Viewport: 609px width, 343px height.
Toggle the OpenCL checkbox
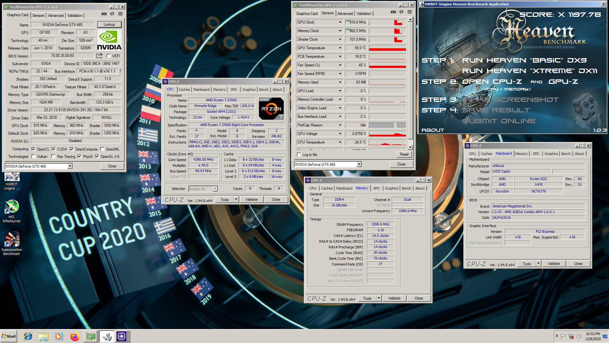(x=33, y=149)
